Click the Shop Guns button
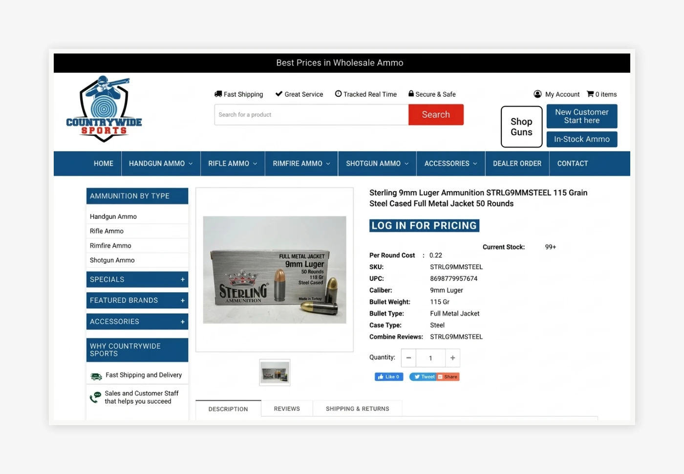684x474 pixels. click(521, 127)
